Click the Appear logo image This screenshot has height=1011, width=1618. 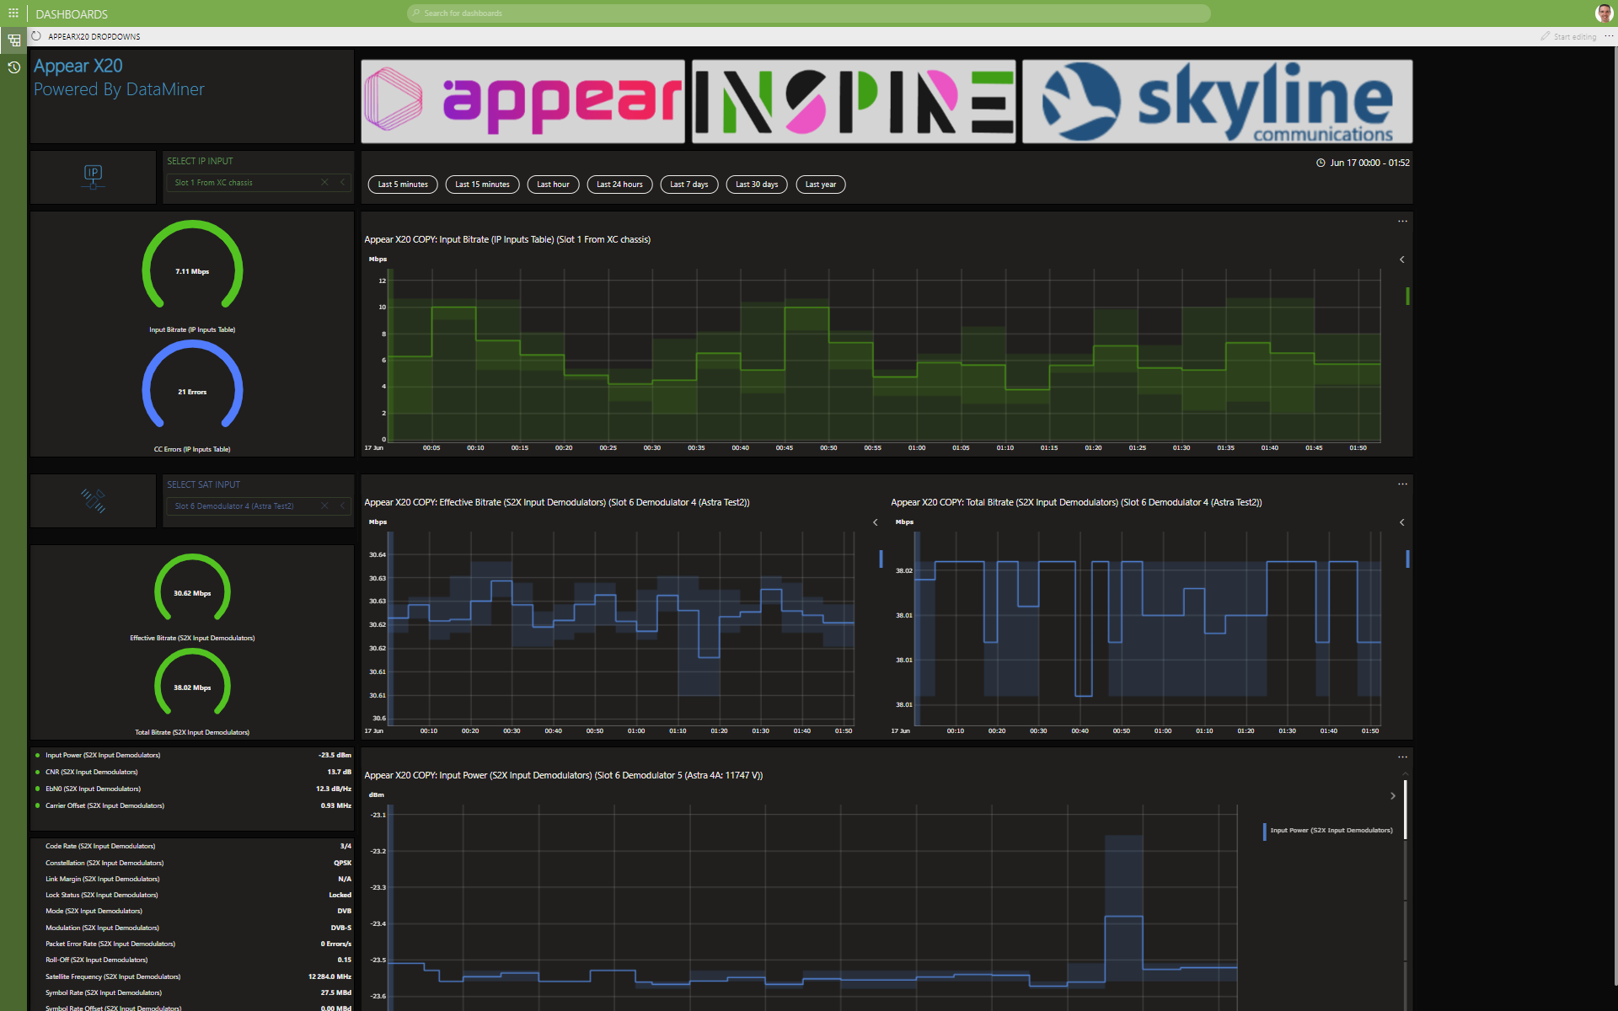[522, 101]
